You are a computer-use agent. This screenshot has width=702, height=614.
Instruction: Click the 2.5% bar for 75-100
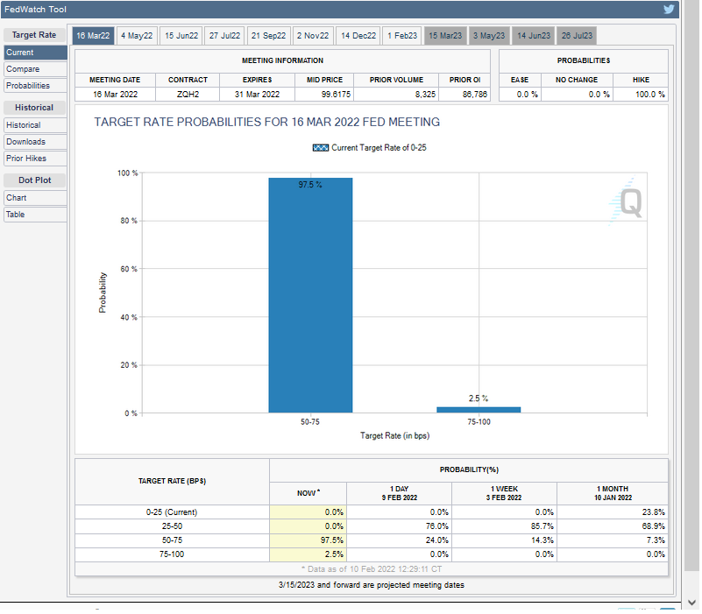(479, 410)
